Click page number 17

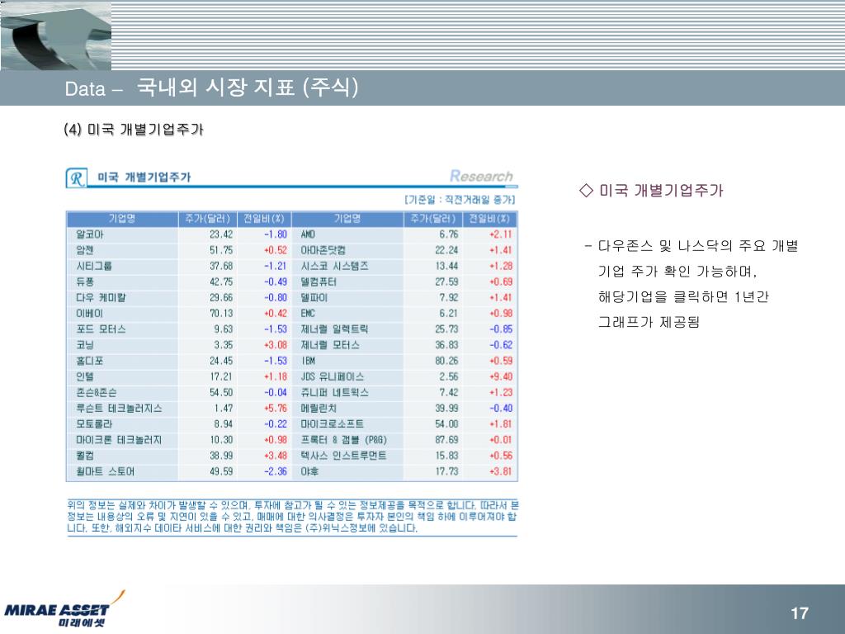click(800, 613)
